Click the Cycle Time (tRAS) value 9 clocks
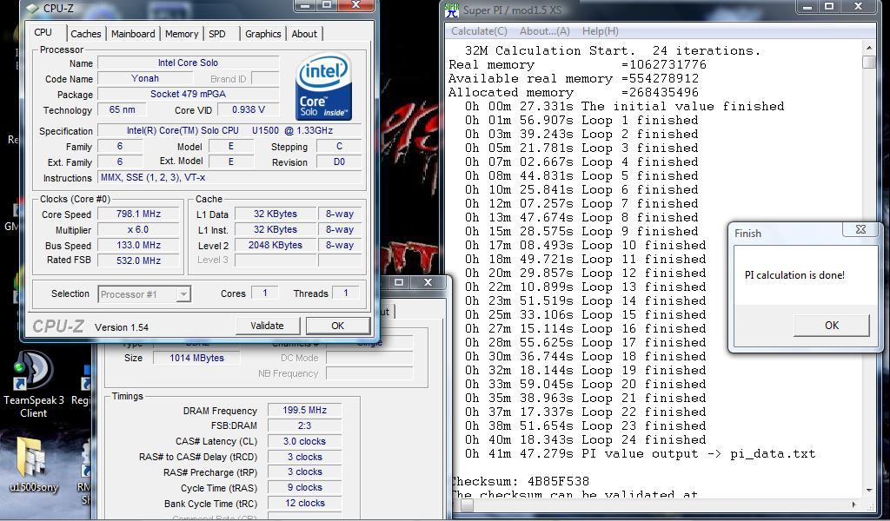This screenshot has height=521, width=890. [304, 487]
